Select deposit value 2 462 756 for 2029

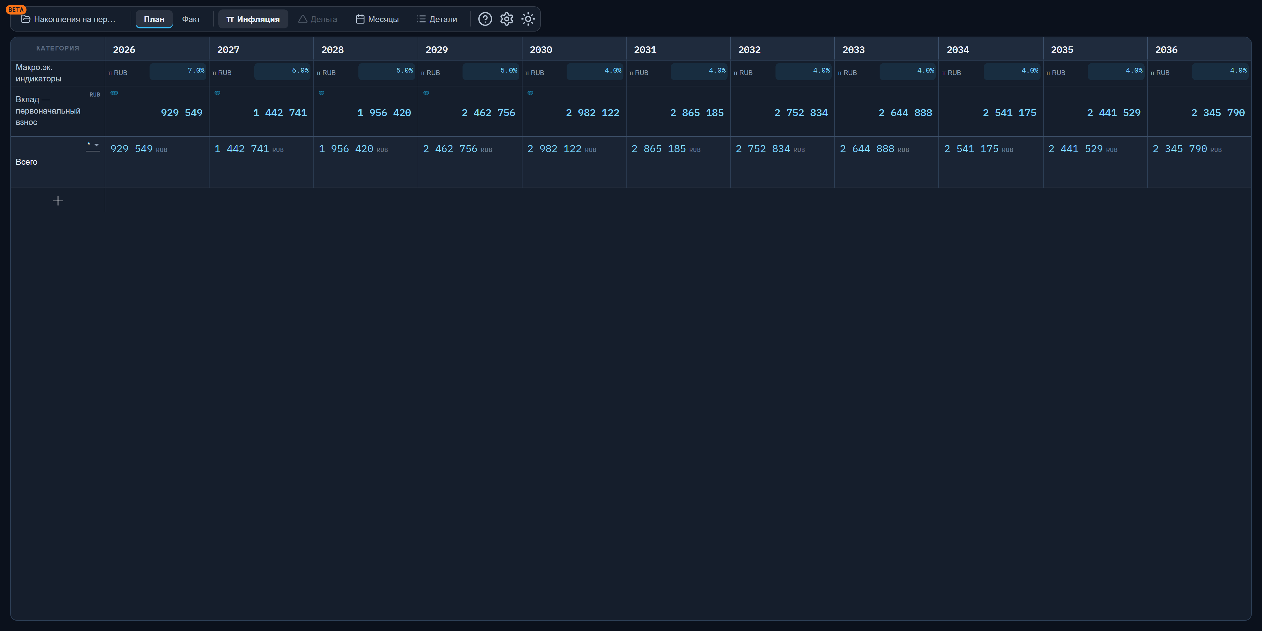488,113
